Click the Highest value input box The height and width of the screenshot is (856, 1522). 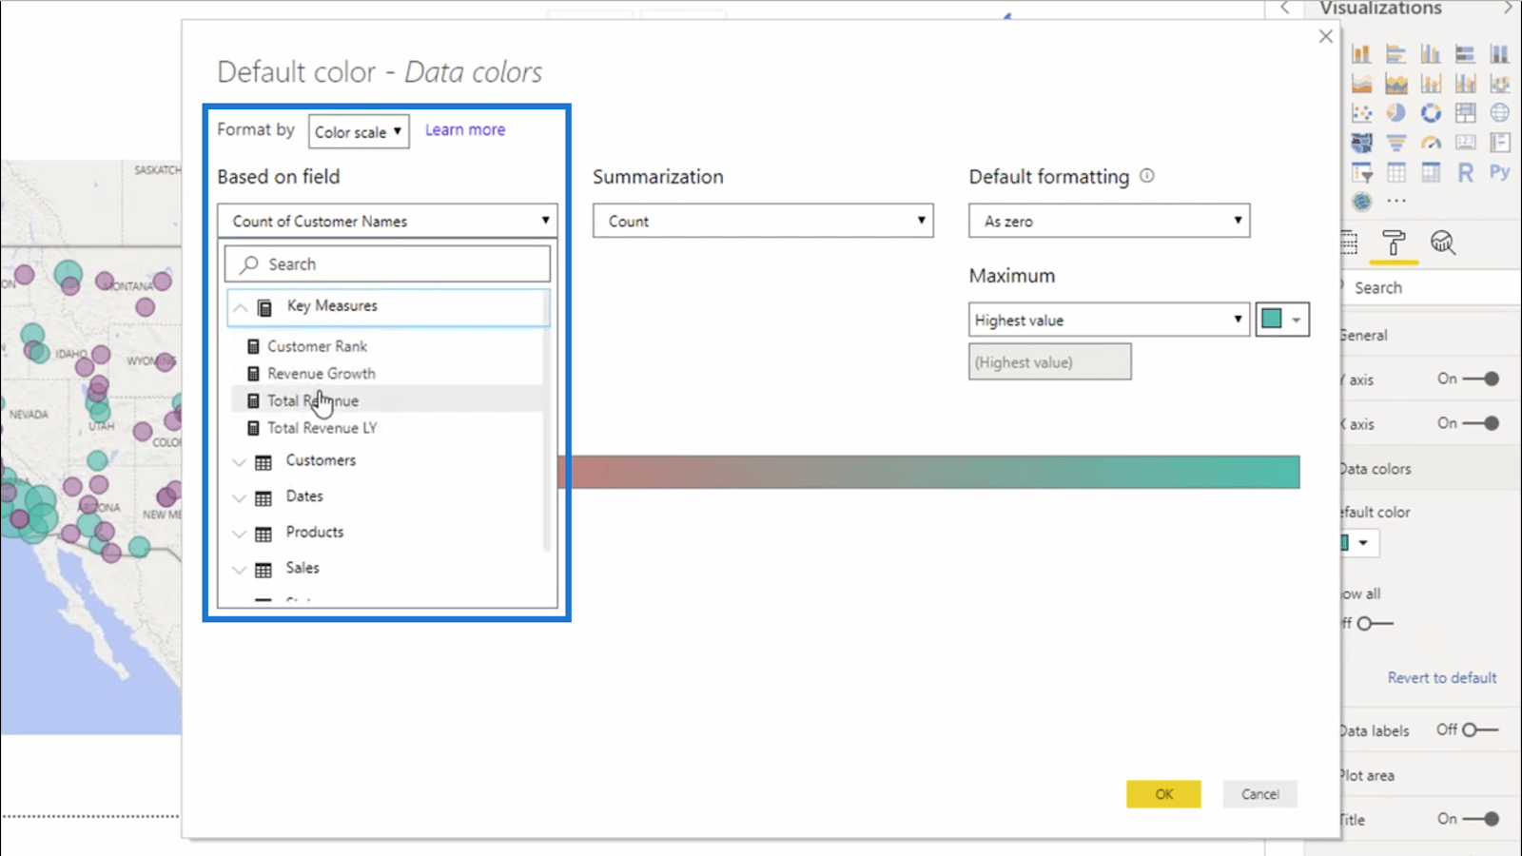point(1050,362)
